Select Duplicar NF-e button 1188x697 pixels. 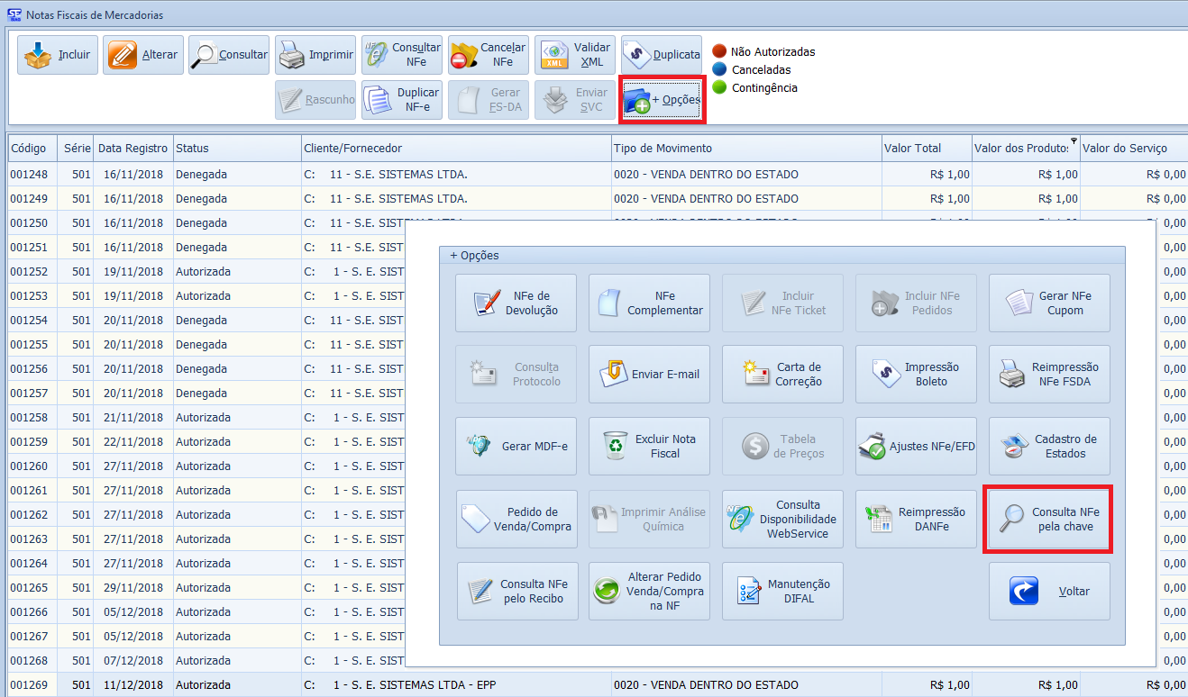401,100
